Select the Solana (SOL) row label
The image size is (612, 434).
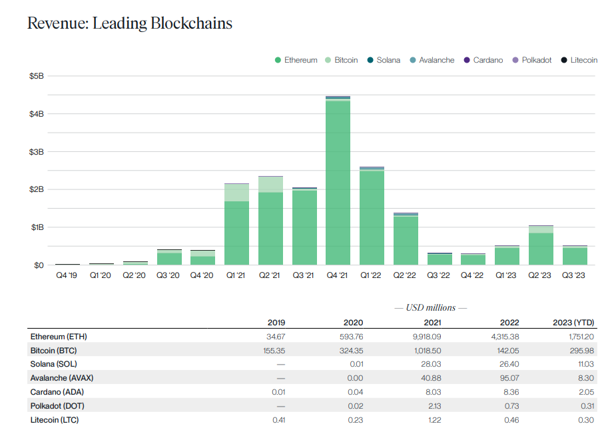[x=53, y=364]
